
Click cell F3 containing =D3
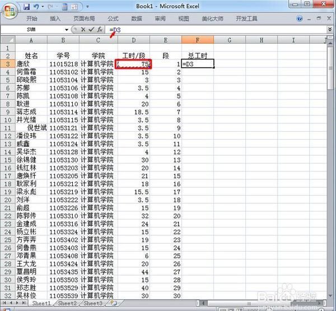coord(198,64)
